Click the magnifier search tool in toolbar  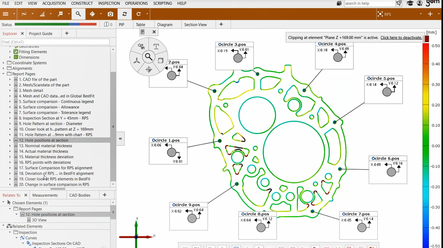78,14
